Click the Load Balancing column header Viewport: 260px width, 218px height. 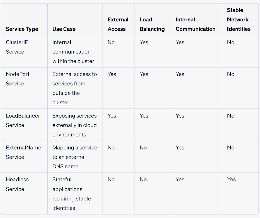point(152,24)
